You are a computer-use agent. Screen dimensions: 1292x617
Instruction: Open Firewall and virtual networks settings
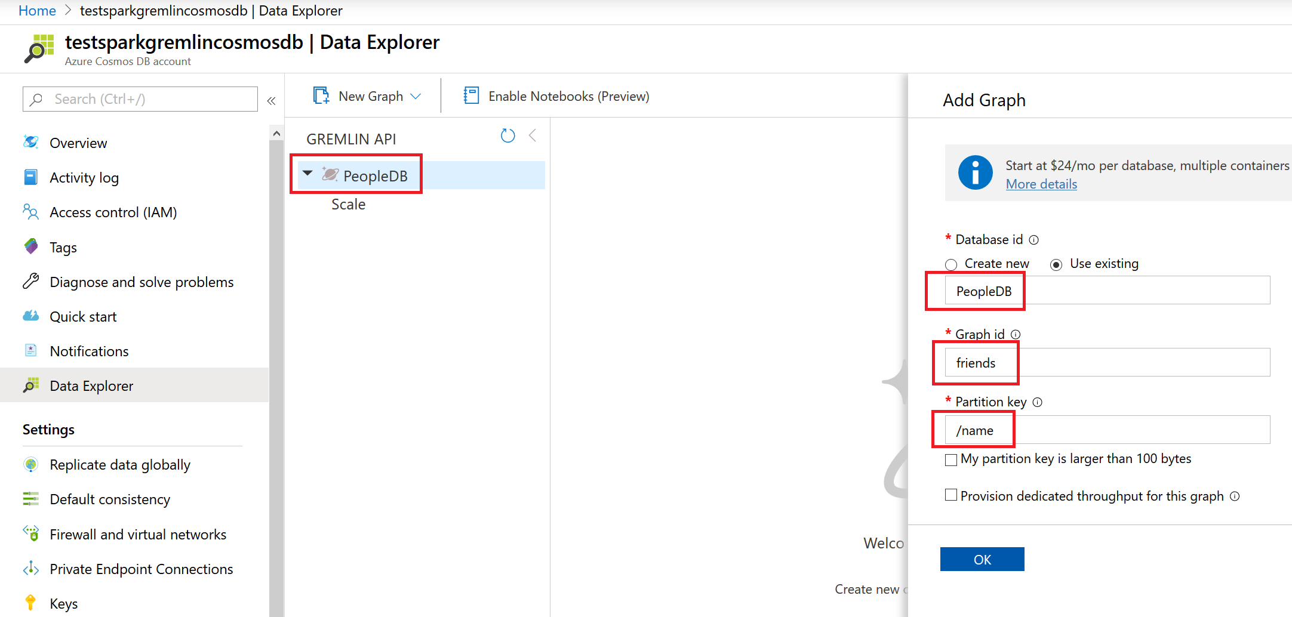coord(137,535)
